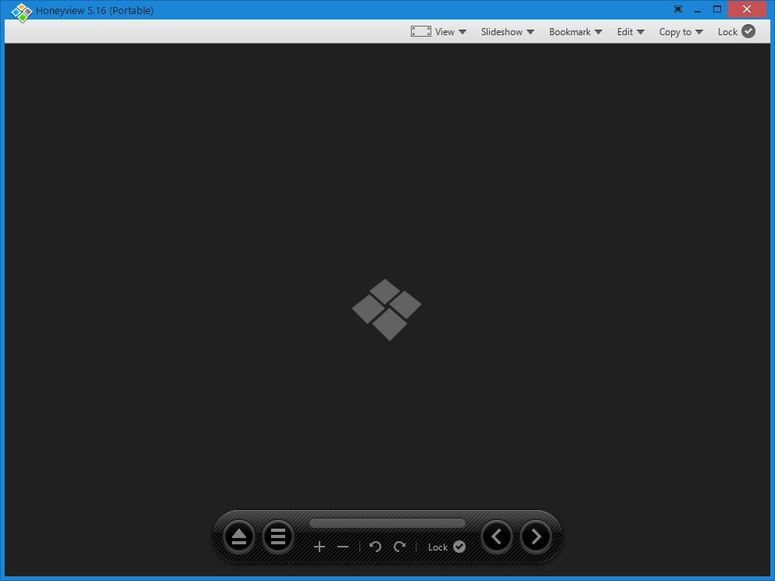Click the Lock label in bottom controller
The height and width of the screenshot is (581, 775).
click(437, 547)
